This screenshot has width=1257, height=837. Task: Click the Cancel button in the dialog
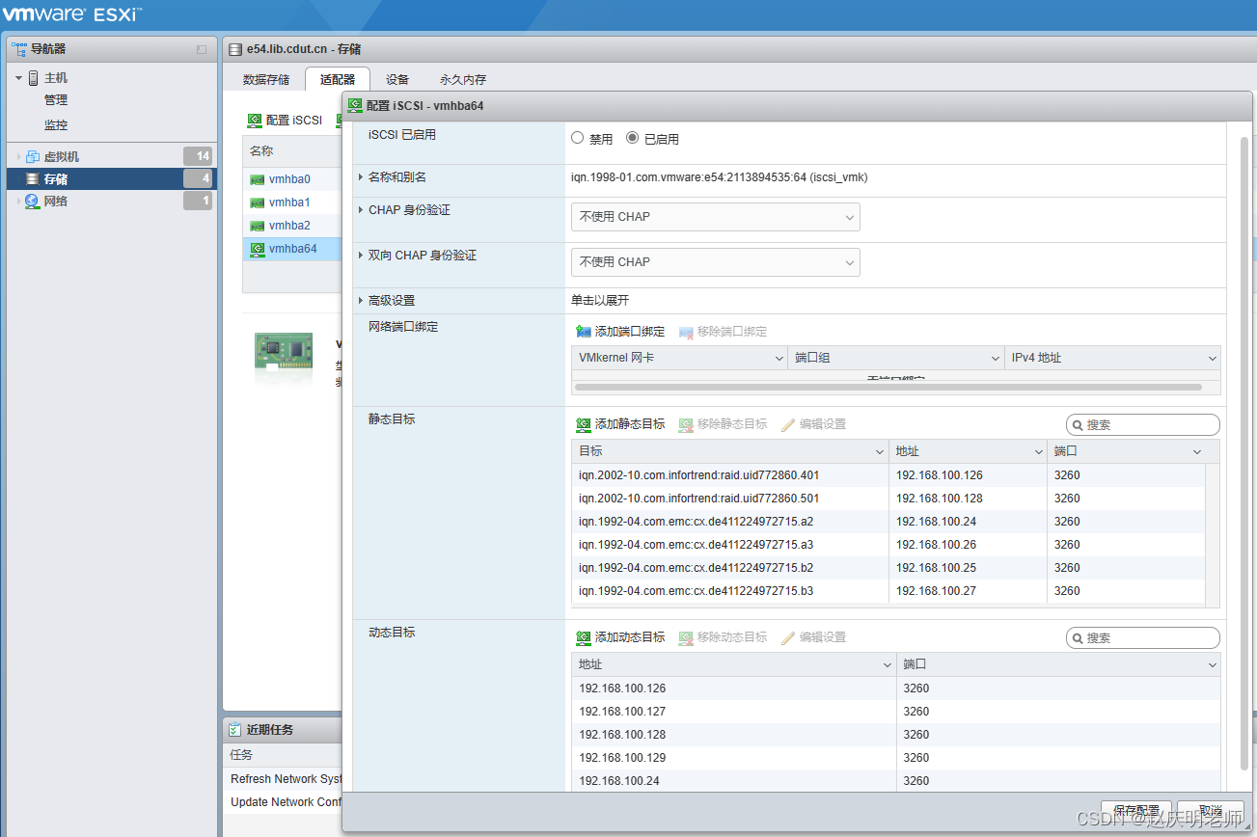[x=1211, y=811]
